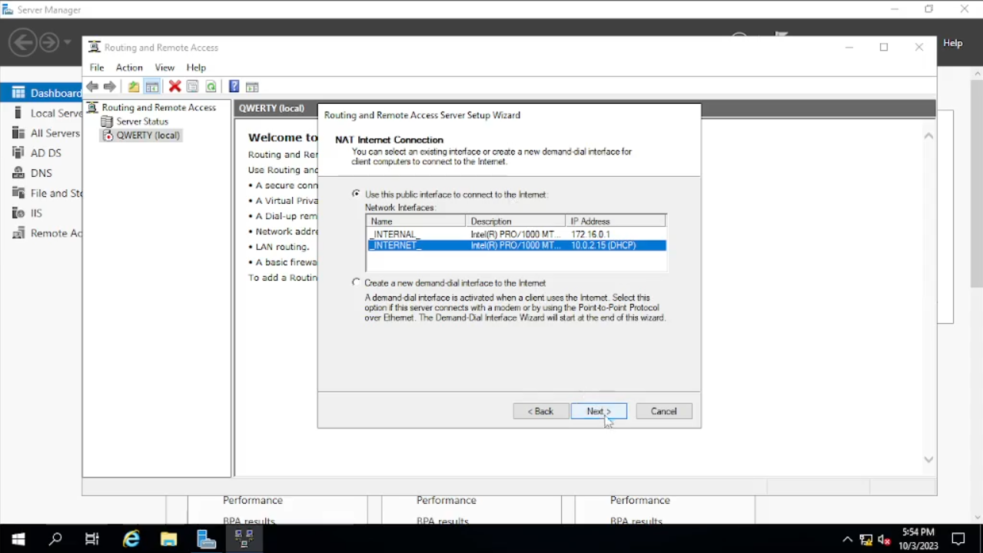This screenshot has width=983, height=553.
Task: Click the details pane scroll down arrow
Action: pos(928,460)
